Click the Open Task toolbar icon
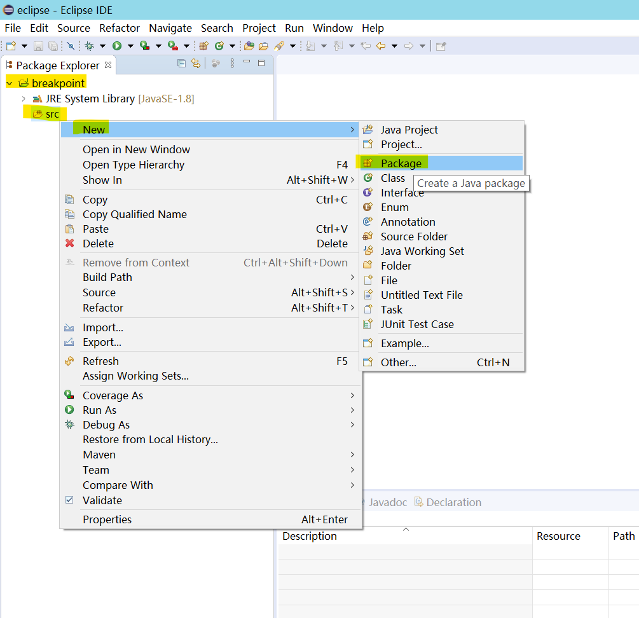 264,46
